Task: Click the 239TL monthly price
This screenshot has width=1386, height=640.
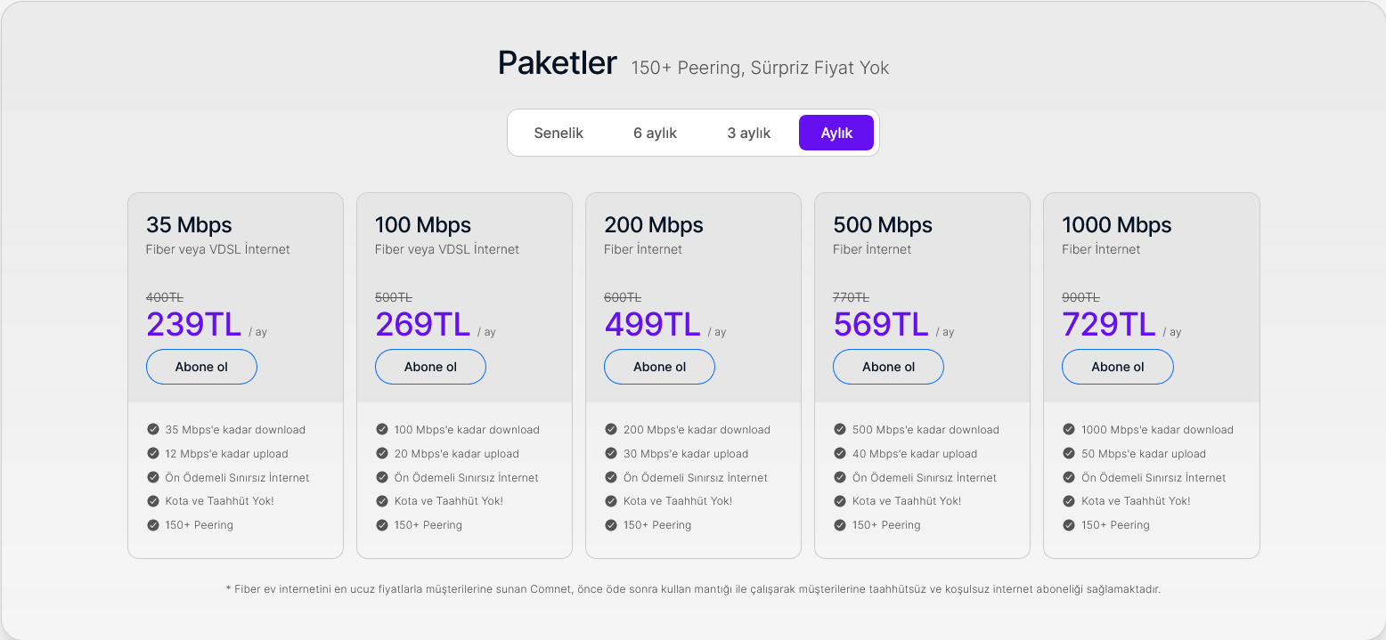Action: (x=194, y=325)
